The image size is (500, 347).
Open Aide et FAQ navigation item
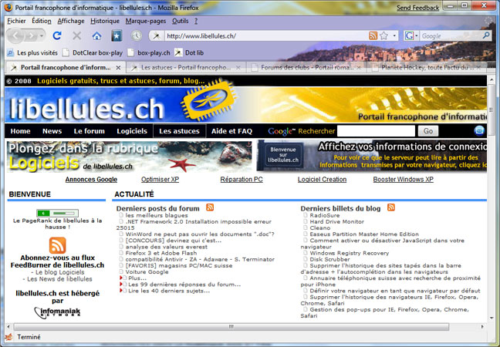(231, 131)
